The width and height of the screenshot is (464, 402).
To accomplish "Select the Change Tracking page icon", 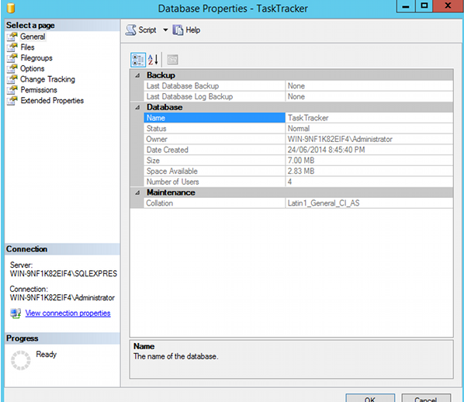I will 12,79.
